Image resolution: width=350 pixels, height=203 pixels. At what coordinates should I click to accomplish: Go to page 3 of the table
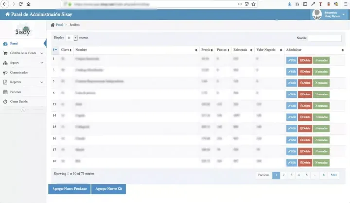[x=291, y=175]
